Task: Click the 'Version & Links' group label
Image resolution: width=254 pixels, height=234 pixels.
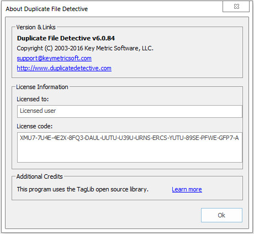Action: coord(36,27)
